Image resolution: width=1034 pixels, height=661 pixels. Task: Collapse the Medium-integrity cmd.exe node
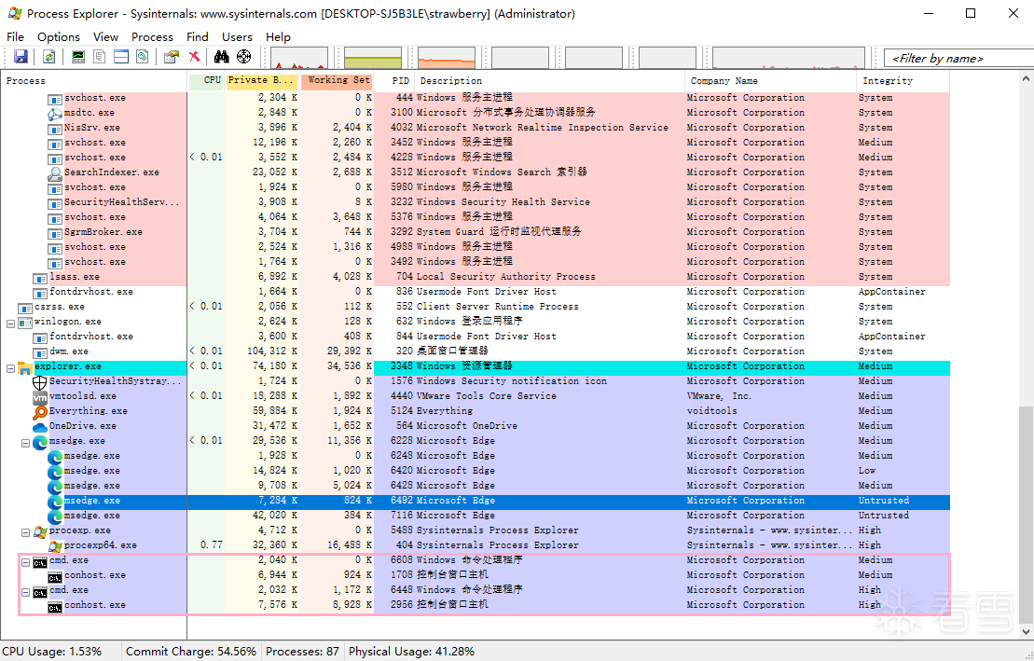point(25,562)
